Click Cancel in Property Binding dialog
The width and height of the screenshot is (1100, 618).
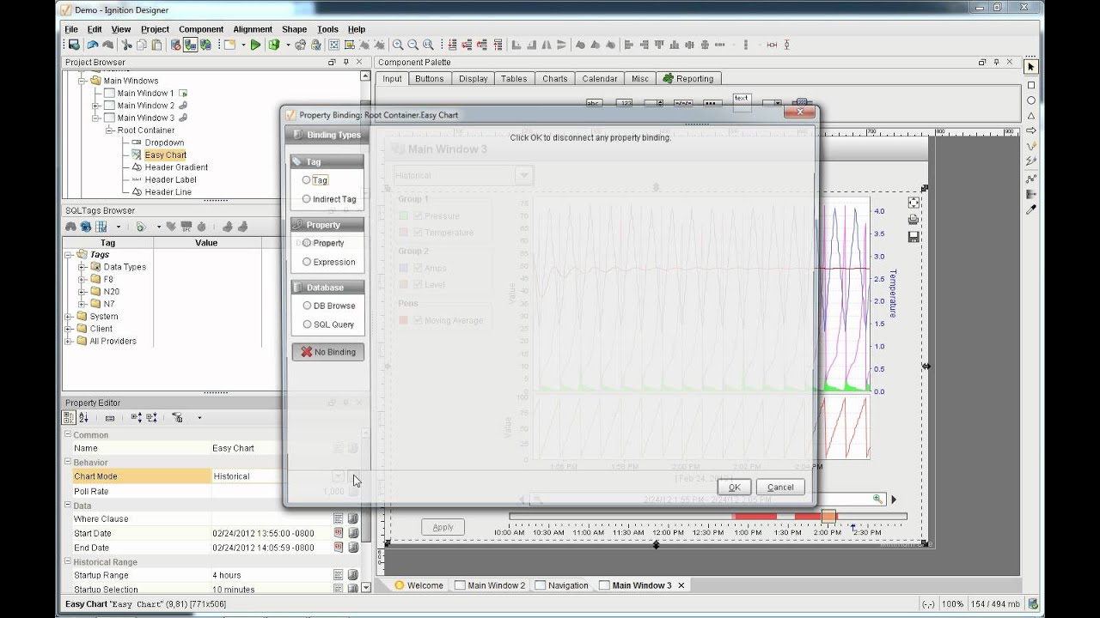(780, 488)
